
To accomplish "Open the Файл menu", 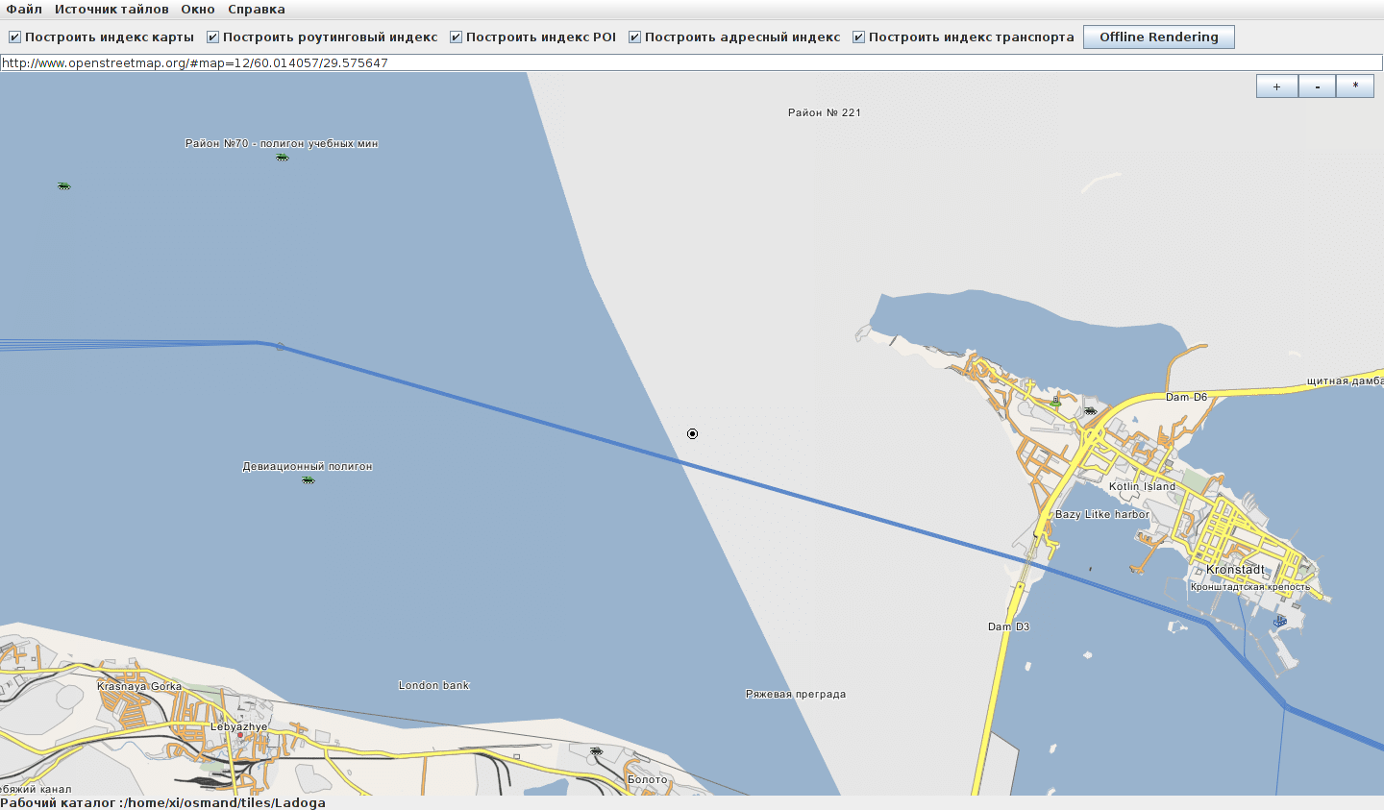I will tap(24, 9).
